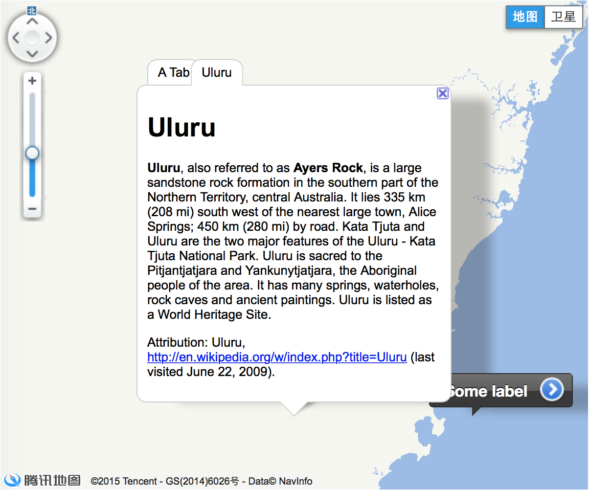589x490 pixels.
Task: Switch to the A Tab tab
Action: [x=173, y=72]
